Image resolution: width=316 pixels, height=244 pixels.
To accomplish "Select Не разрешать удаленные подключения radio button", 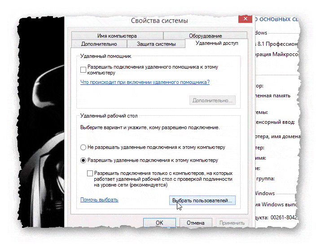I will click(83, 148).
